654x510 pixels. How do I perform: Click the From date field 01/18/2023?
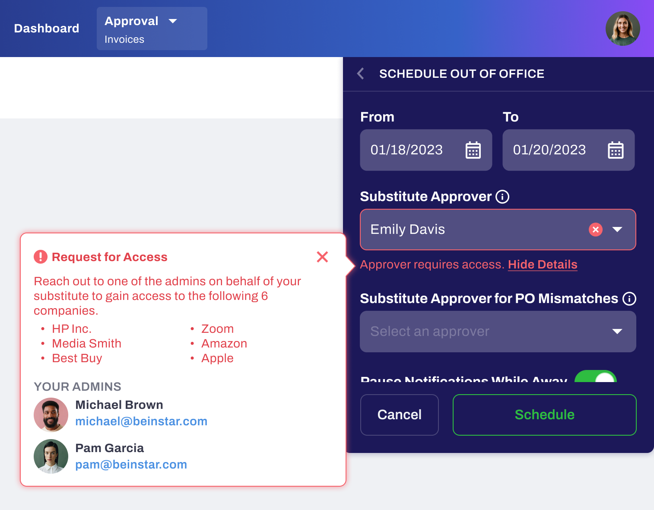tap(426, 150)
